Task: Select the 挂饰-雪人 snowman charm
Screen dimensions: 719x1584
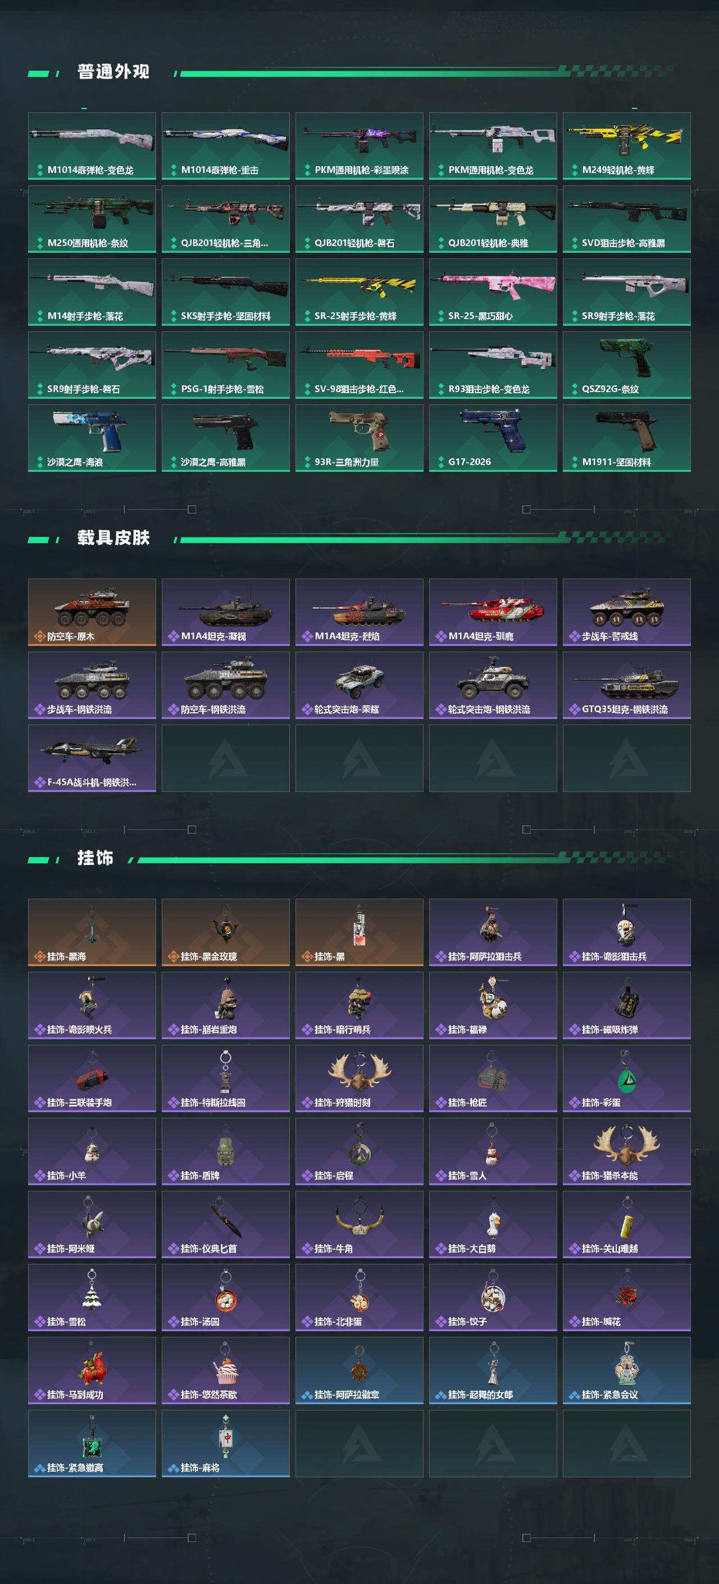Action: click(493, 1151)
